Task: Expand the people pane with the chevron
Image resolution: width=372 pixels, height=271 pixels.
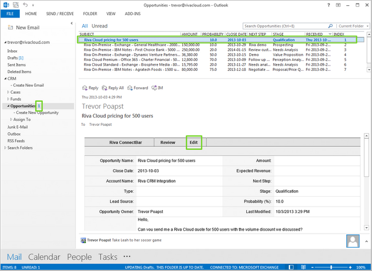Action: click(x=366, y=241)
